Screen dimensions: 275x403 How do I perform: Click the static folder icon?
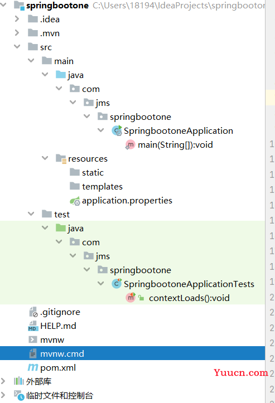[75, 172]
